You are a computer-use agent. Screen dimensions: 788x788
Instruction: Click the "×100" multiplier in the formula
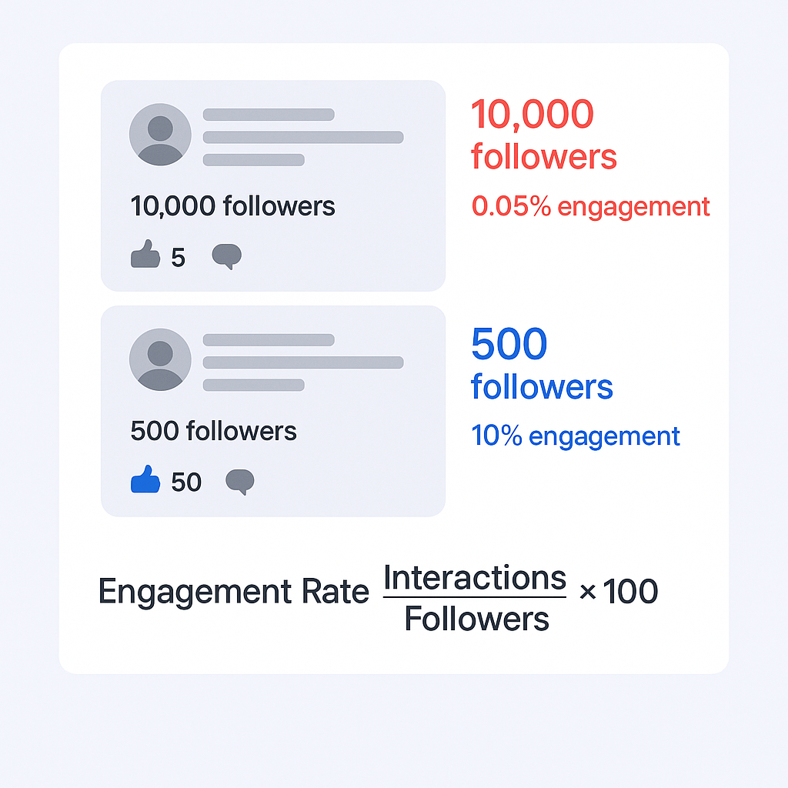point(618,592)
